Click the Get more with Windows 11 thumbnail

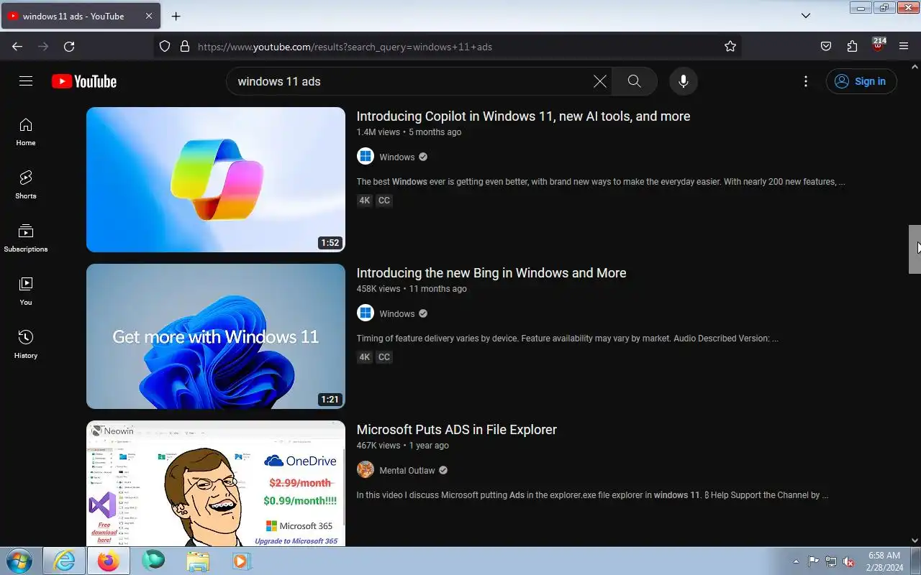[216, 336]
